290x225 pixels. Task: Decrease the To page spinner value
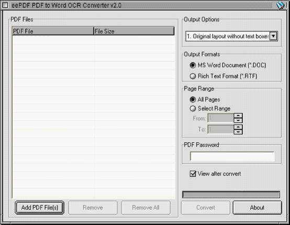click(x=238, y=132)
